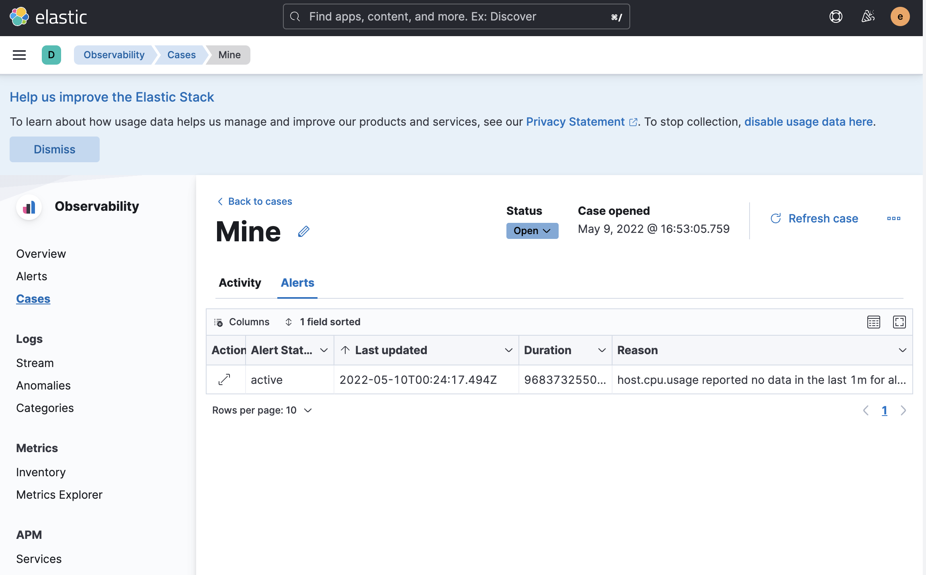Screen dimensions: 926x575
Task: Open the case actions ellipsis menu
Action: coord(893,218)
